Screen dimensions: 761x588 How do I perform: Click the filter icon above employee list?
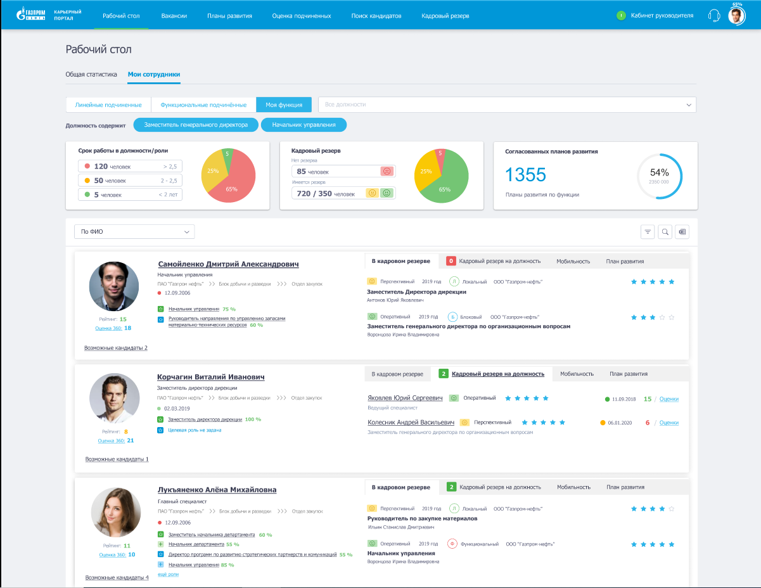pyautogui.click(x=648, y=232)
